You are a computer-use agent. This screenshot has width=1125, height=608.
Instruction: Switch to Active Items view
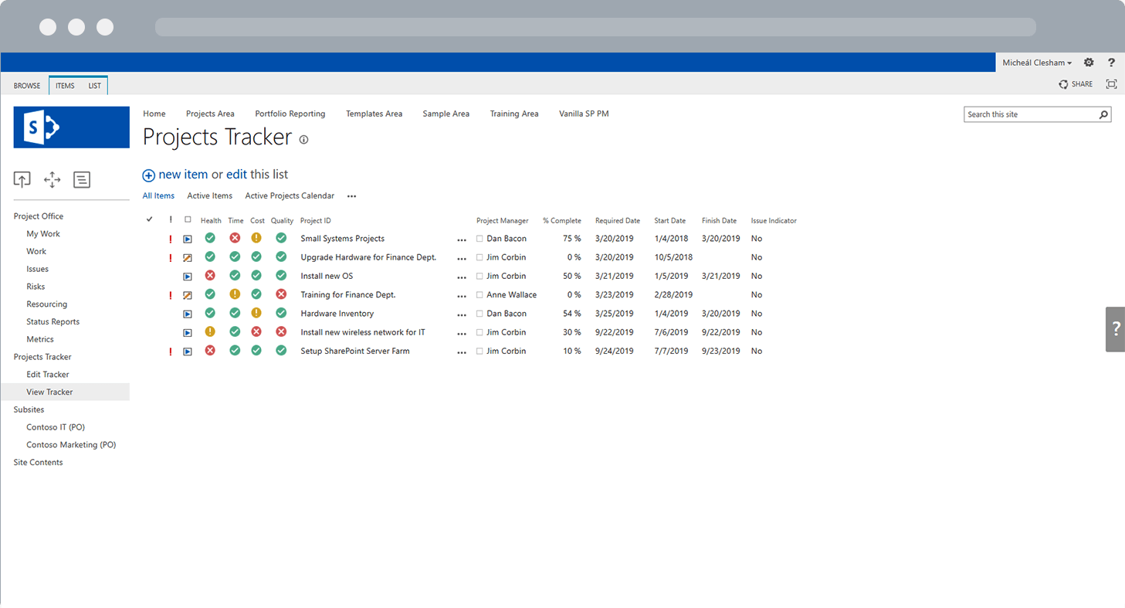pyautogui.click(x=210, y=196)
